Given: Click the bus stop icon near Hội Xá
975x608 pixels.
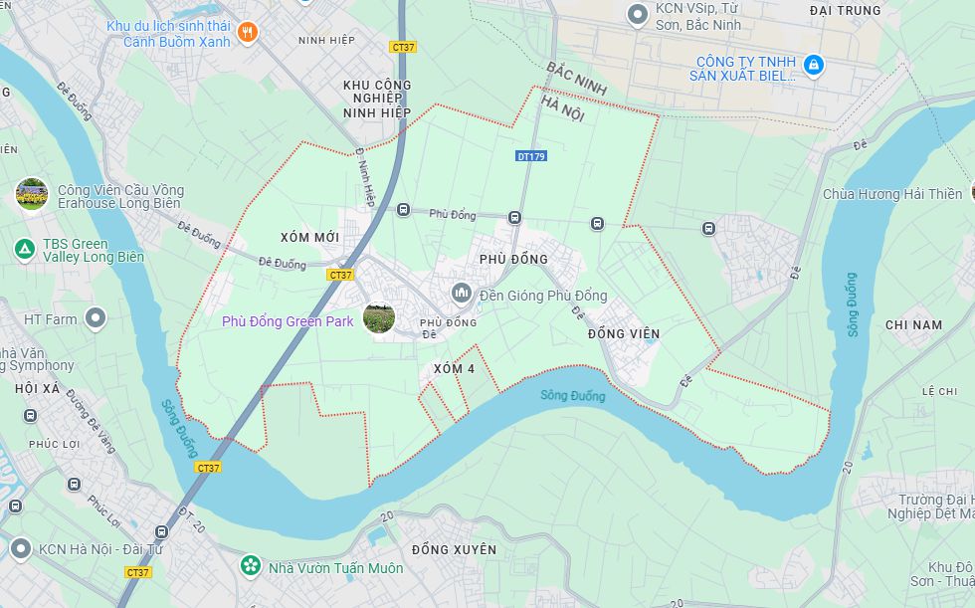Looking at the screenshot, I should (x=30, y=416).
